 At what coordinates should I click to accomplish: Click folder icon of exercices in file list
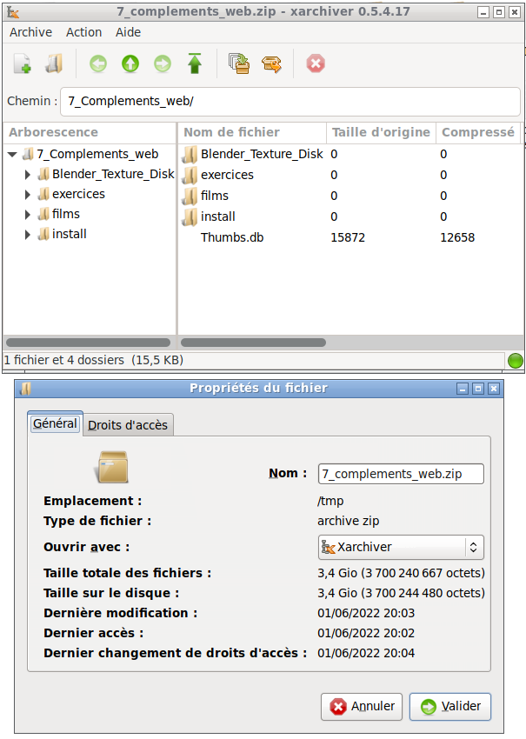click(190, 175)
